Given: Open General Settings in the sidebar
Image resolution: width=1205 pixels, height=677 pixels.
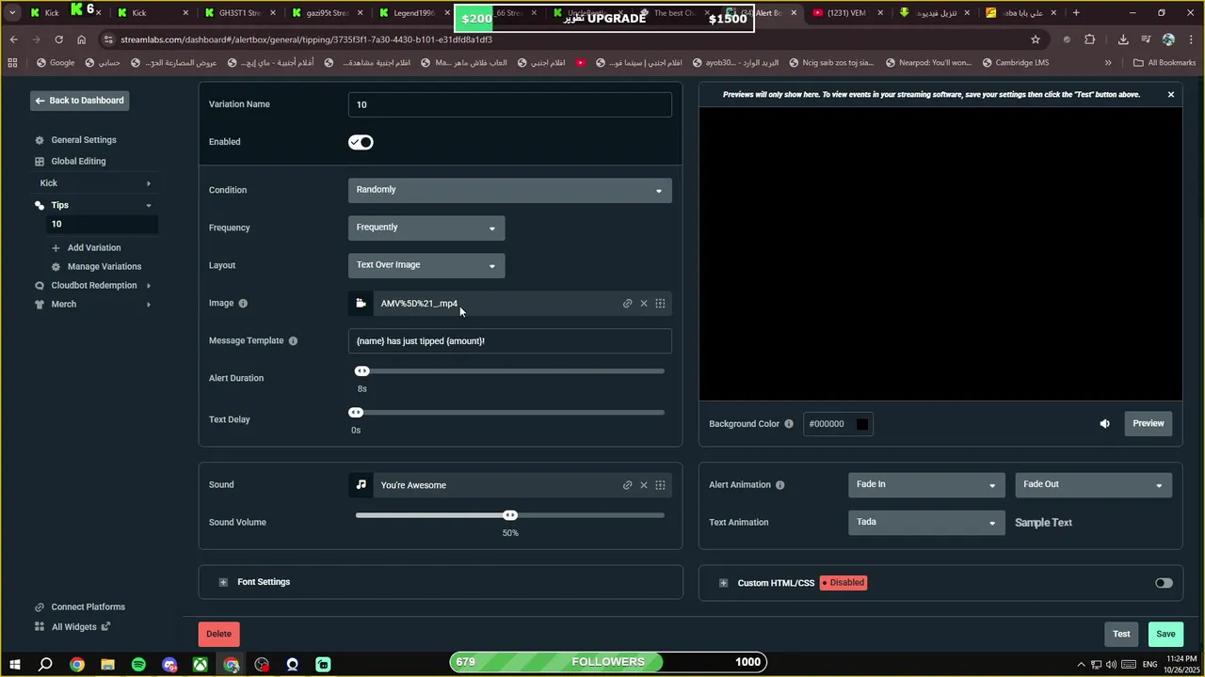Looking at the screenshot, I should coord(83,140).
